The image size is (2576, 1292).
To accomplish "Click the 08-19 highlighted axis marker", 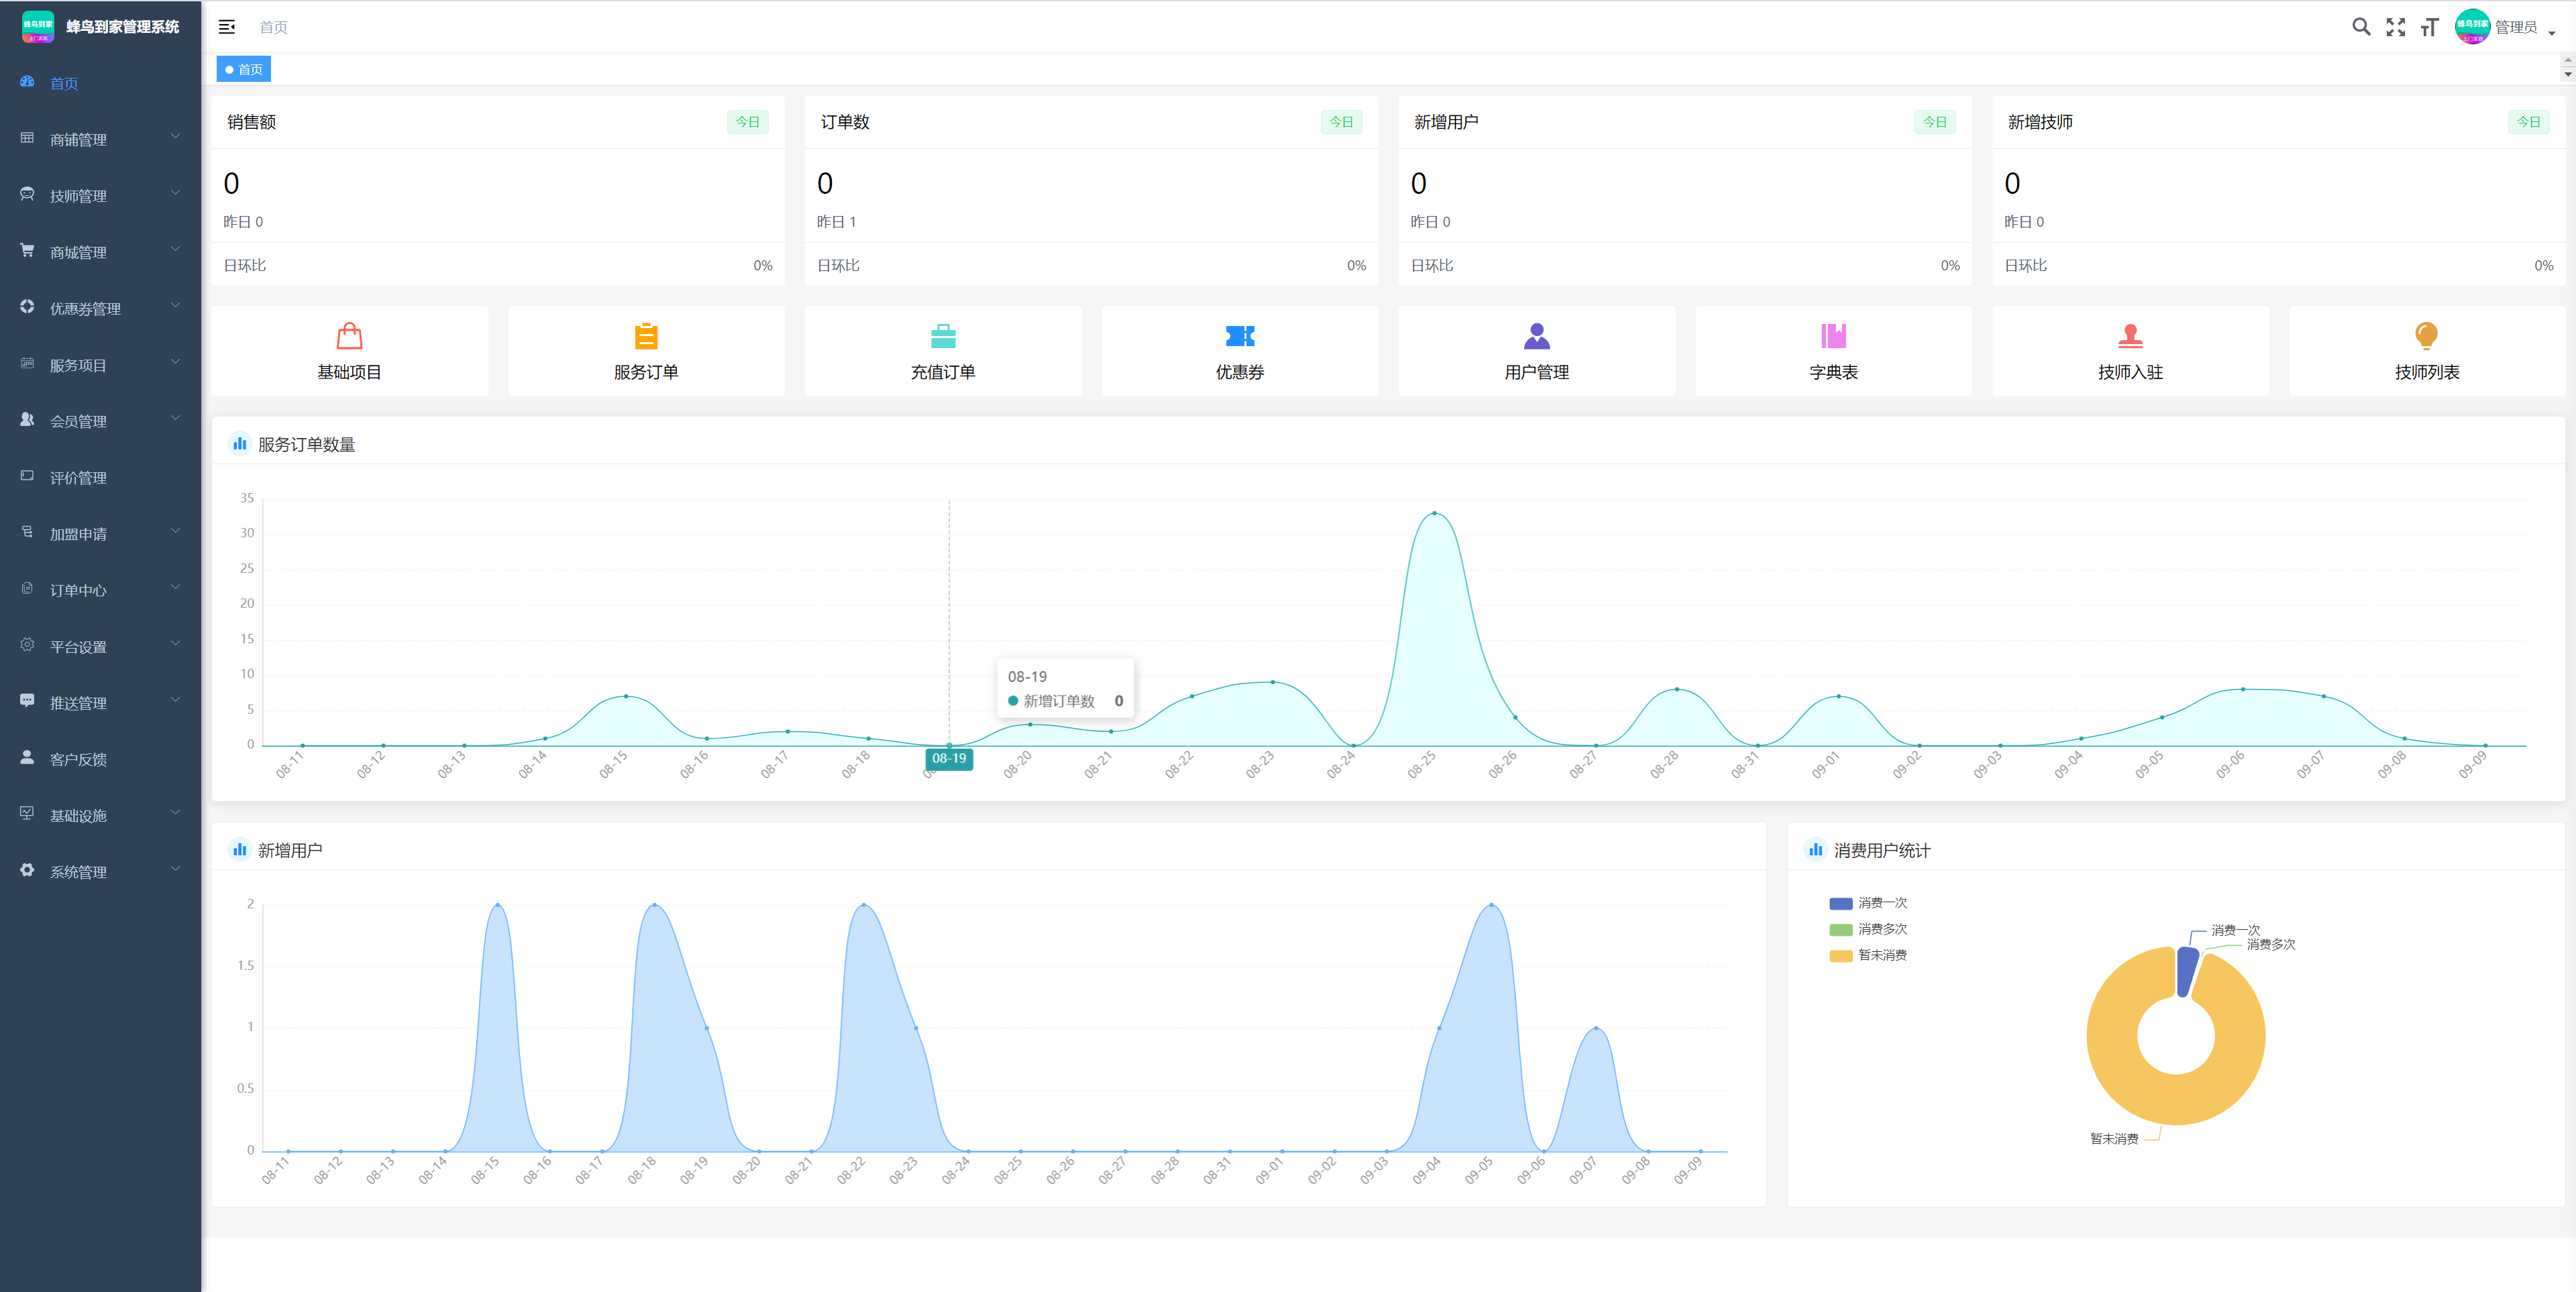I will click(x=949, y=758).
